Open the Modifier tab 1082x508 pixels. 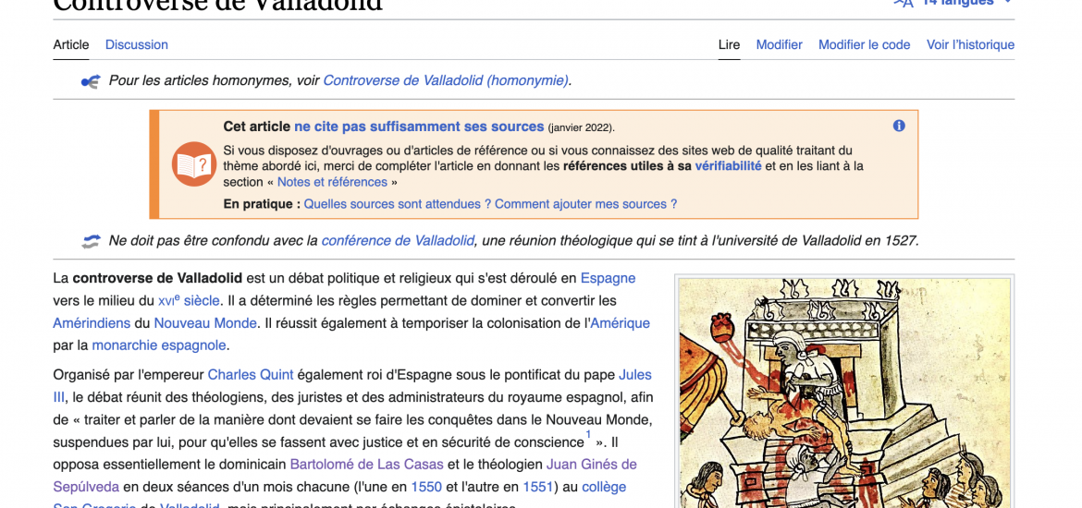779,45
